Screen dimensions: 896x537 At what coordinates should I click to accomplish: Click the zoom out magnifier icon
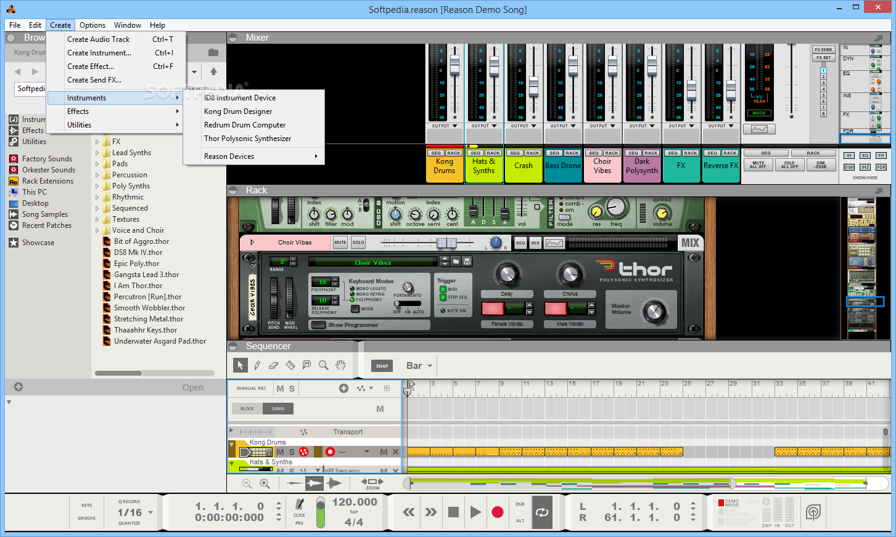click(247, 484)
